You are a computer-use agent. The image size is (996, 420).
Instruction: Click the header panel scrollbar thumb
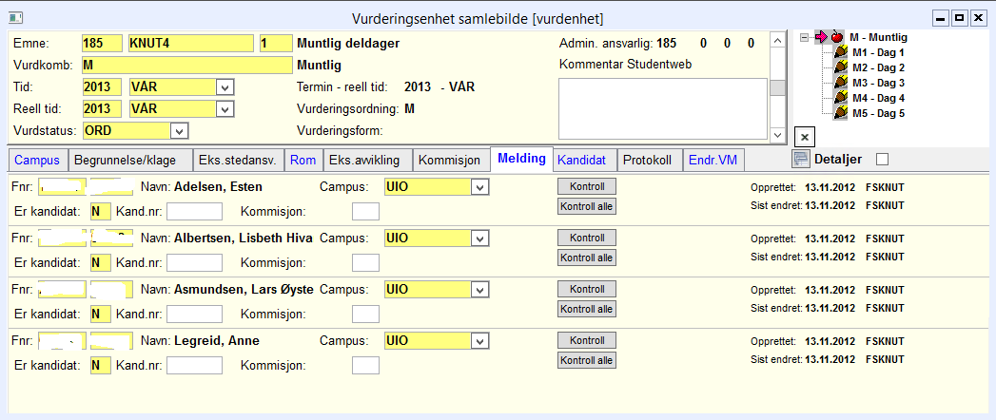pyautogui.click(x=777, y=87)
